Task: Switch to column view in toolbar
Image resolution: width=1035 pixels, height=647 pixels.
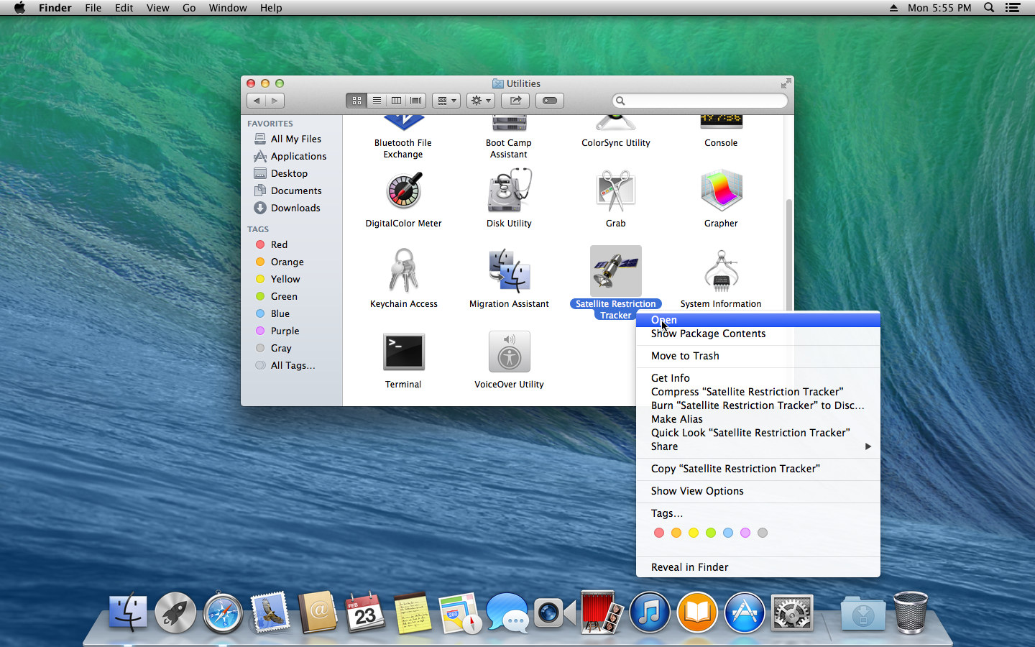Action: [396, 101]
